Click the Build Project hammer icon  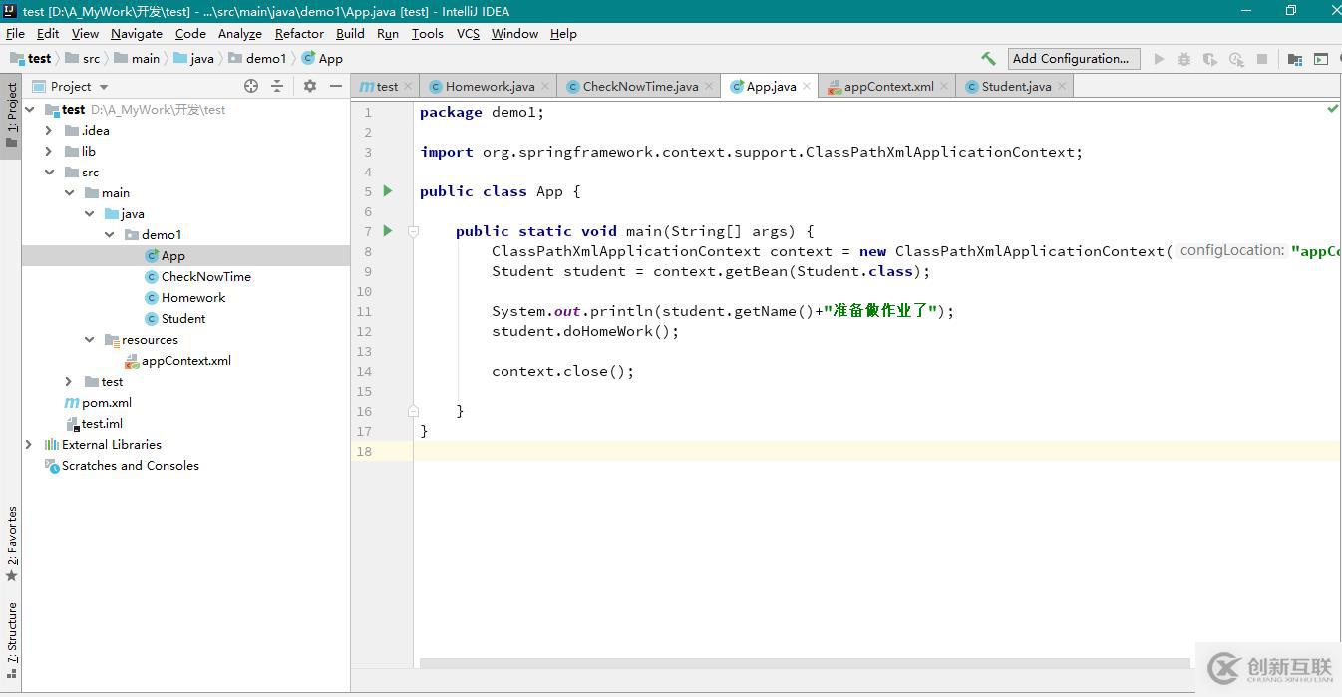(988, 59)
